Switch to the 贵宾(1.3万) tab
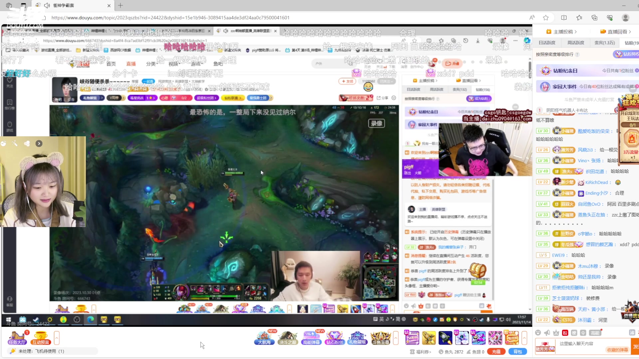This screenshot has height=359, width=639. (604, 43)
